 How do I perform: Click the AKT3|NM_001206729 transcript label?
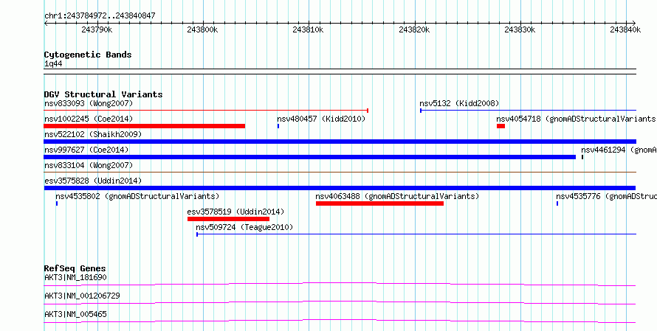[82, 296]
